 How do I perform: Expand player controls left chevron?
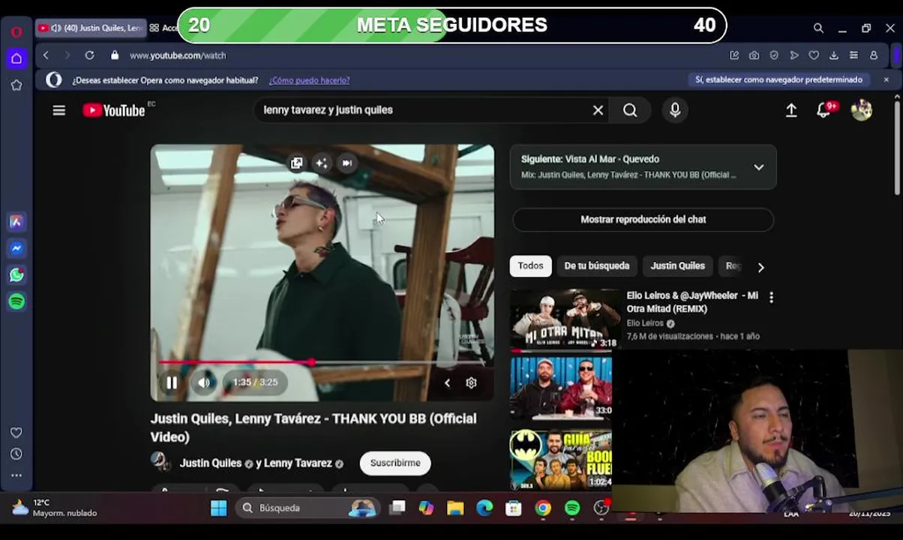click(447, 382)
